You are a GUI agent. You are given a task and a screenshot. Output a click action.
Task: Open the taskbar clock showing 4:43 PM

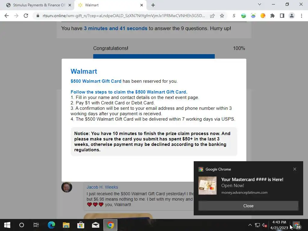point(279,225)
